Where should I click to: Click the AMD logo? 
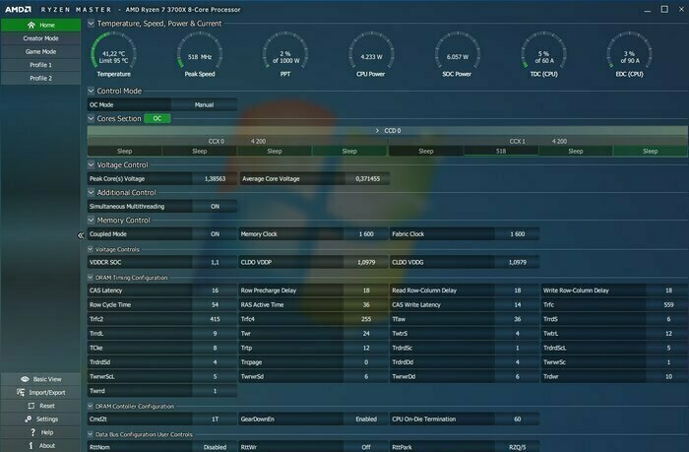[18, 9]
